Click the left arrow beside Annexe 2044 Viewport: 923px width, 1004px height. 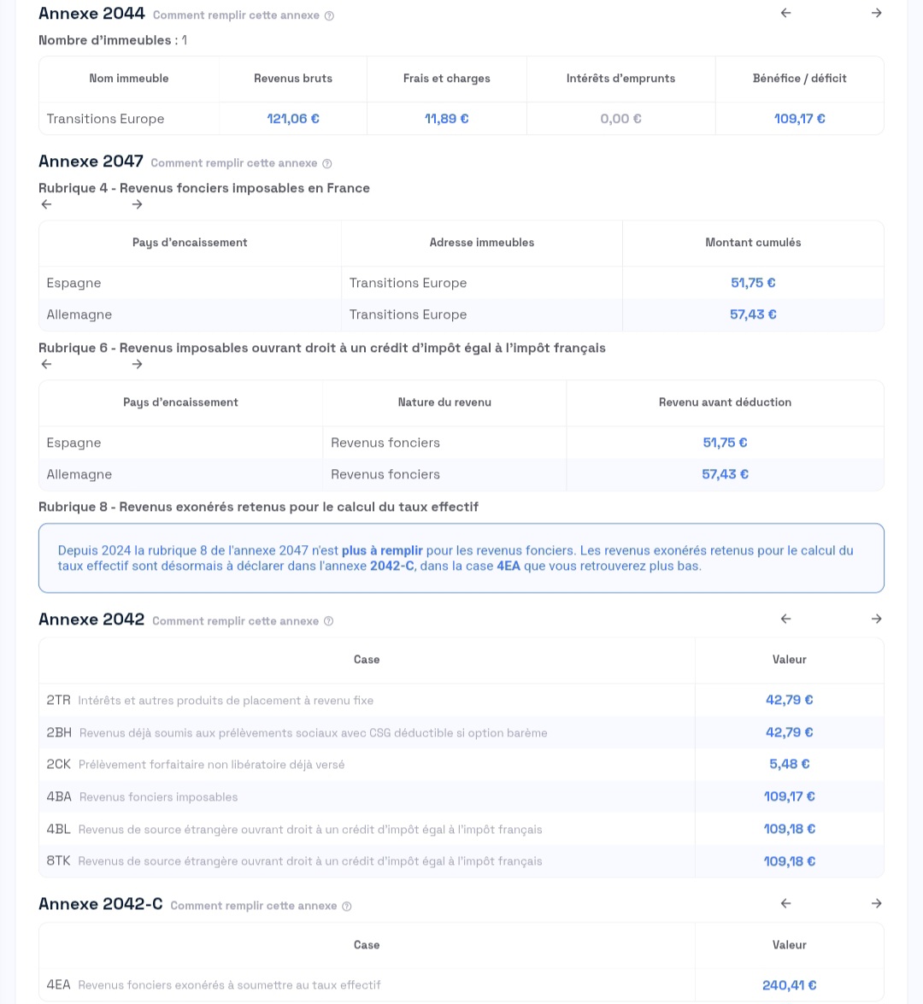(786, 13)
